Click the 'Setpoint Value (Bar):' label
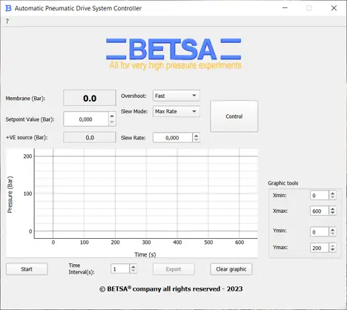347x310 pixels. [x=30, y=119]
